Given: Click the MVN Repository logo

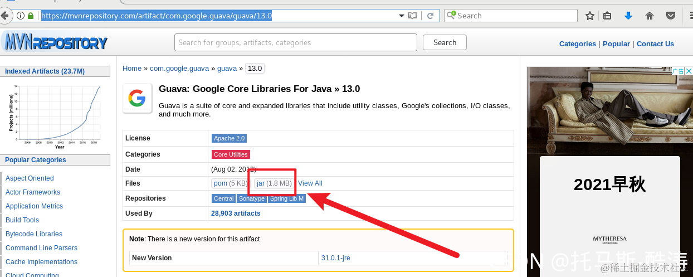Looking at the screenshot, I should coord(55,42).
